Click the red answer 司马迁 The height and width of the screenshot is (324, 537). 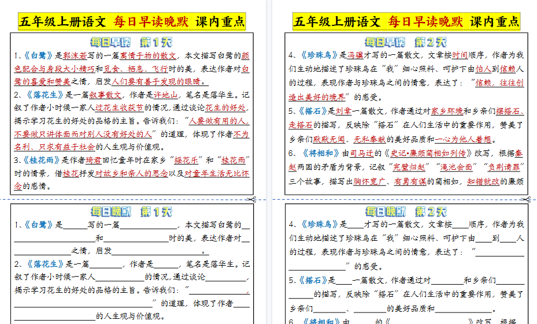[x=362, y=153]
